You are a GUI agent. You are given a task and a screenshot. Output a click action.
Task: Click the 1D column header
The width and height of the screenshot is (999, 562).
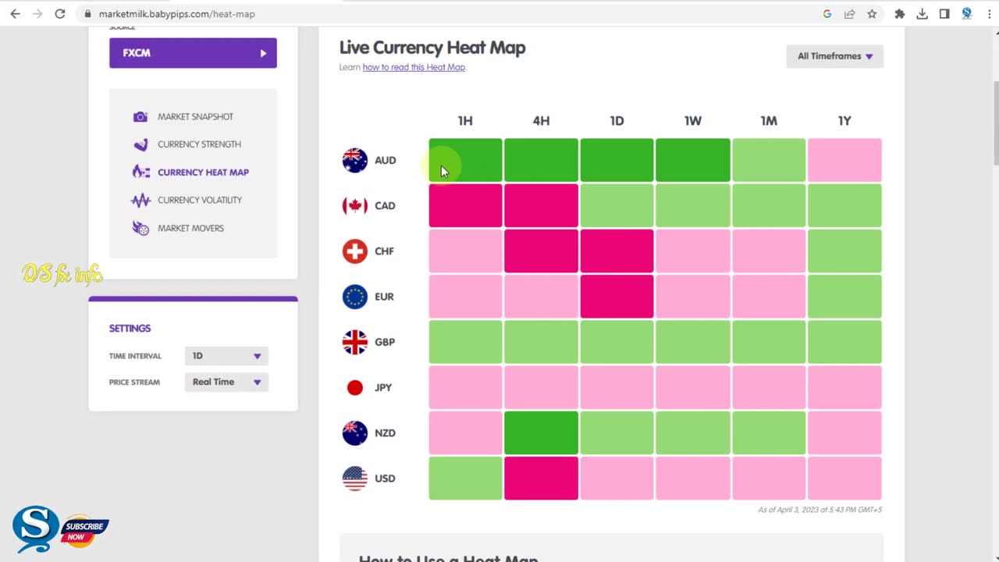pos(617,121)
